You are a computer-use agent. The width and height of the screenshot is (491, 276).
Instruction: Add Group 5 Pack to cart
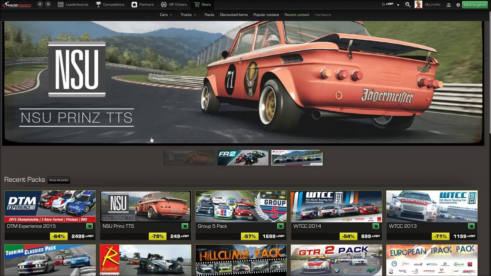tap(280, 226)
